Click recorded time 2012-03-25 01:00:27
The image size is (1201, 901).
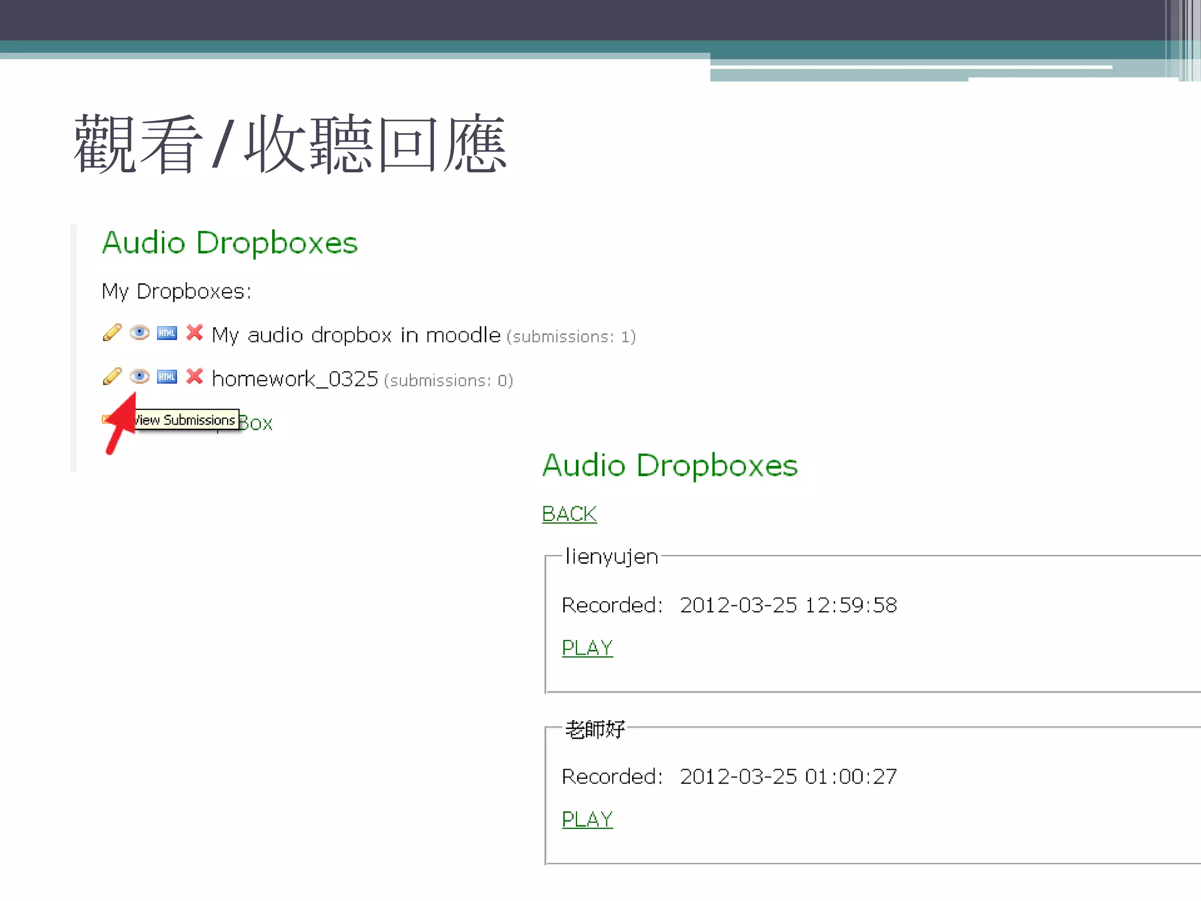click(x=788, y=776)
